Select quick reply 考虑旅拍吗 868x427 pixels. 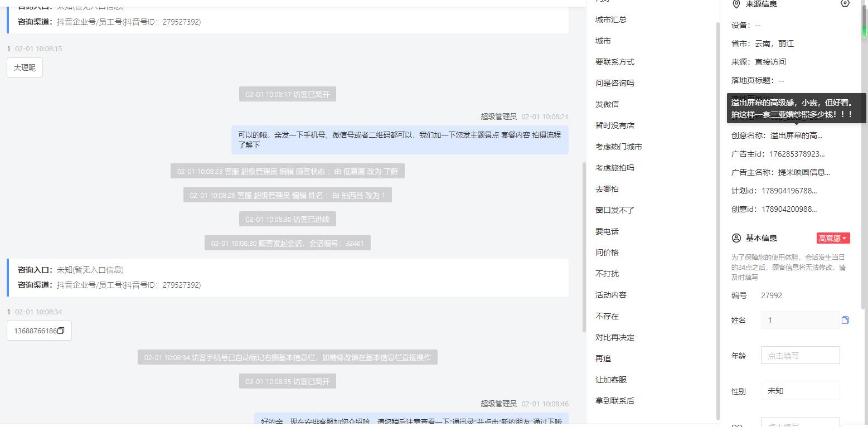click(x=615, y=168)
